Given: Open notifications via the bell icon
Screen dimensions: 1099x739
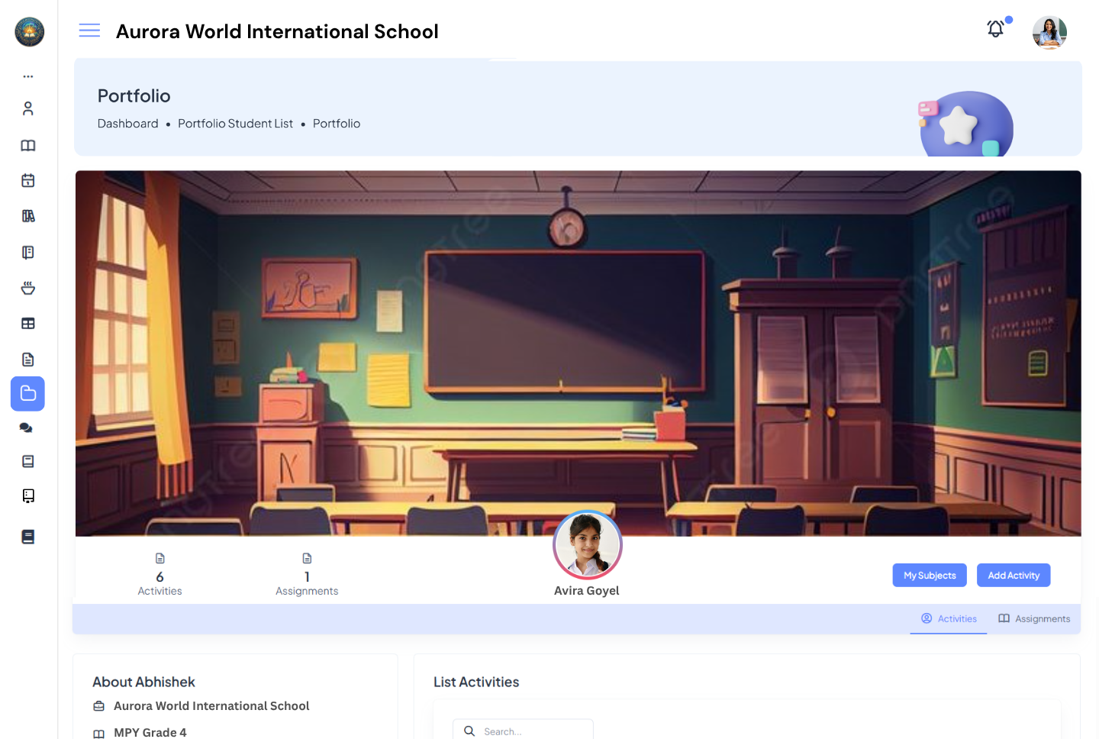Looking at the screenshot, I should click(995, 28).
